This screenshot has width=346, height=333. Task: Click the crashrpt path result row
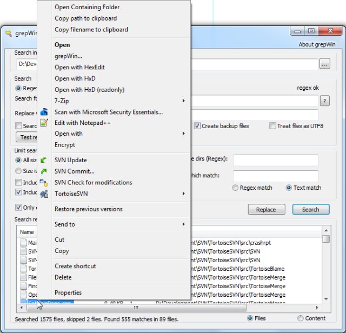[x=231, y=243]
